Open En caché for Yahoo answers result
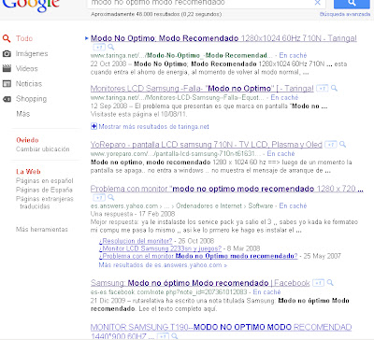 [293, 206]
